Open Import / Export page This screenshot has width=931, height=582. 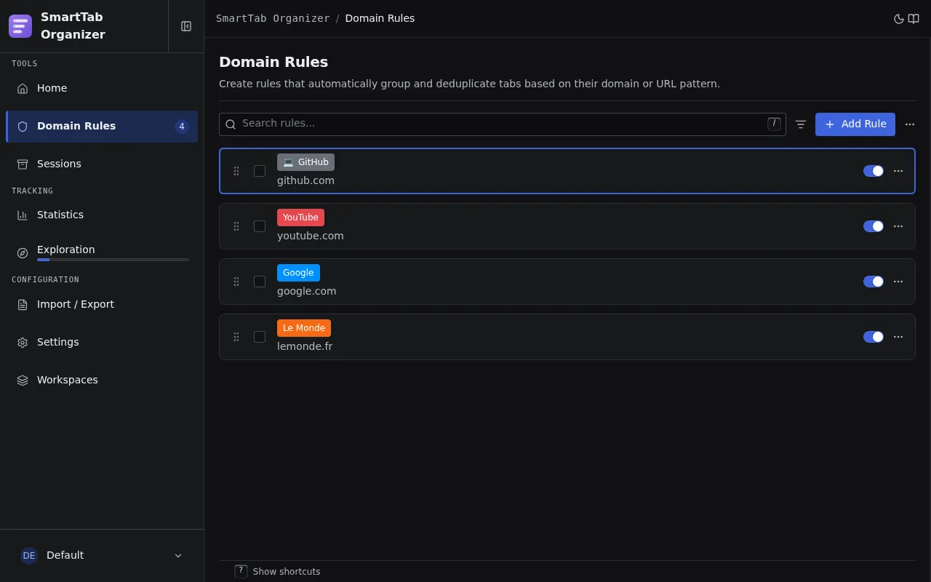[102, 305]
